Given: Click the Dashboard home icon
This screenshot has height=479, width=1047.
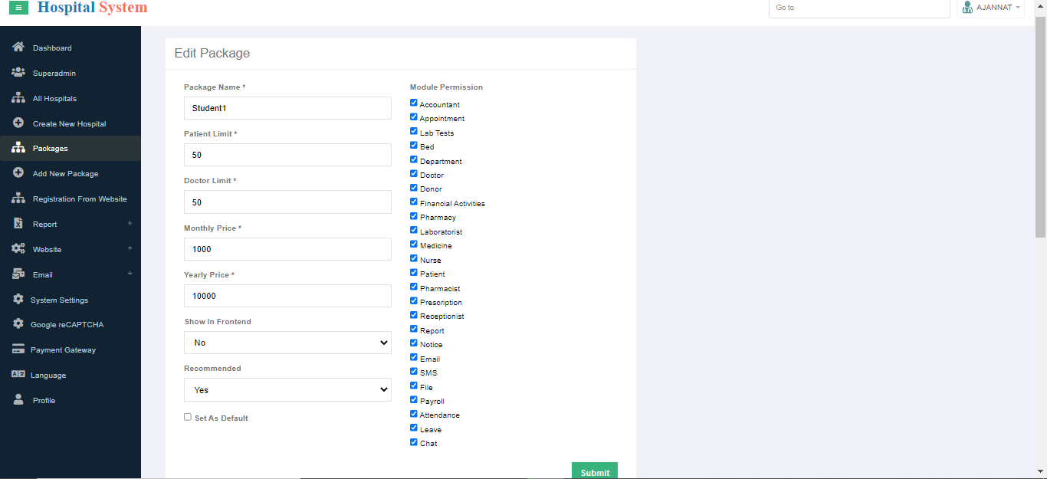Looking at the screenshot, I should point(18,48).
